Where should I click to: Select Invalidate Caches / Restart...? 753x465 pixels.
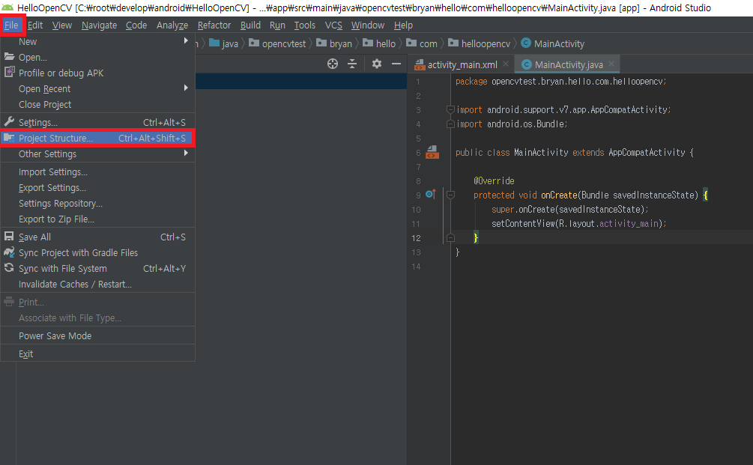point(97,285)
